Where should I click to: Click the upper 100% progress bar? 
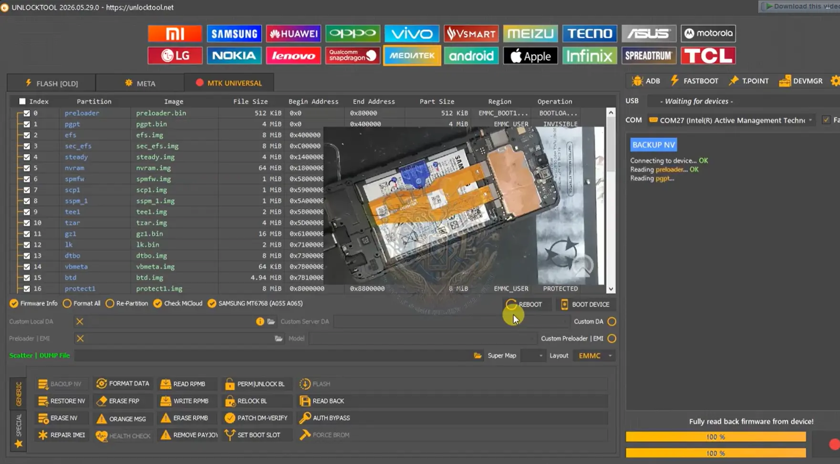click(716, 437)
